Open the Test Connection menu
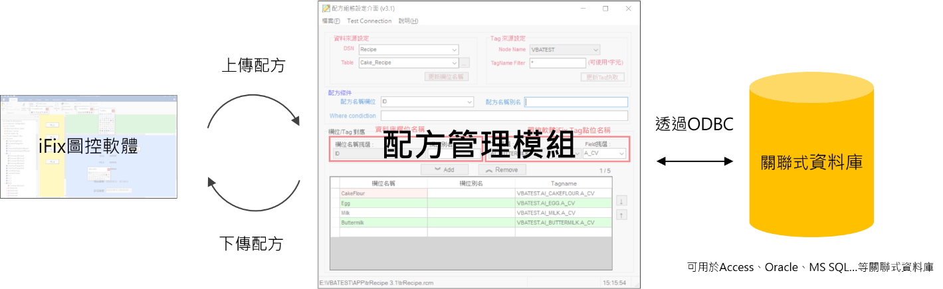 pos(369,21)
